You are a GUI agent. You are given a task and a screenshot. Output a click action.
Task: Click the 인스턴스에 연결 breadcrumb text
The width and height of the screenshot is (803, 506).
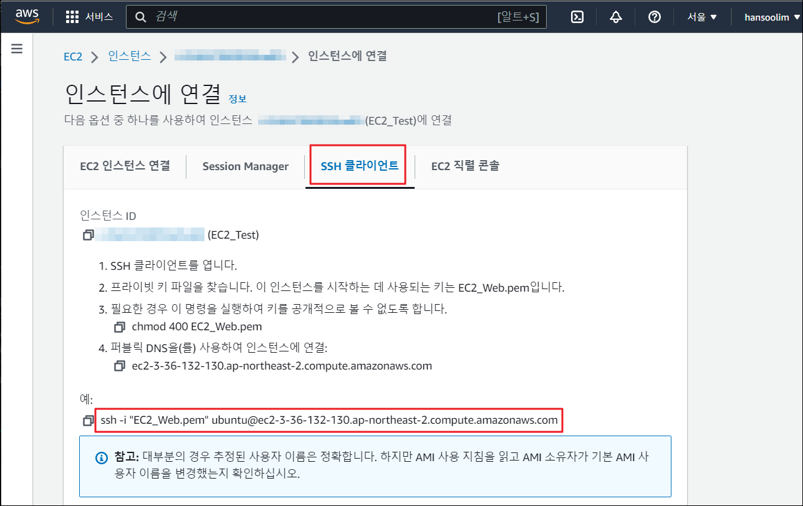click(348, 56)
